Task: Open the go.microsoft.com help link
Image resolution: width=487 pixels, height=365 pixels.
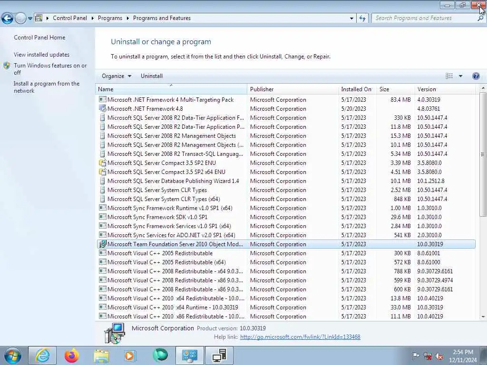Action: pyautogui.click(x=300, y=337)
